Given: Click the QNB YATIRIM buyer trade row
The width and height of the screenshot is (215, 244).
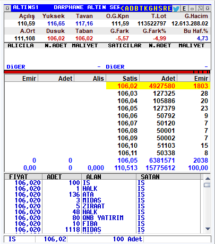Looking at the screenshot, I should point(103,218).
